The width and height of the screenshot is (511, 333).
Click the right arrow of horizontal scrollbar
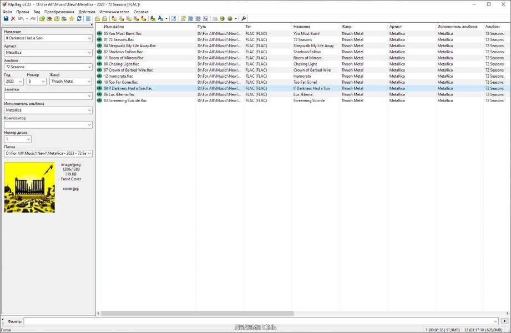pyautogui.click(x=507, y=313)
